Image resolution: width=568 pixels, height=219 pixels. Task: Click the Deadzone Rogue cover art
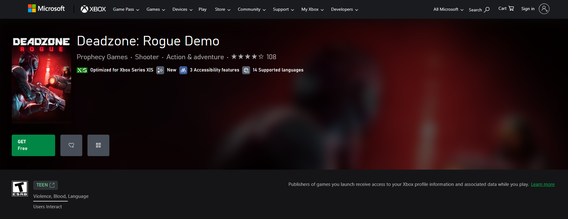(41, 80)
